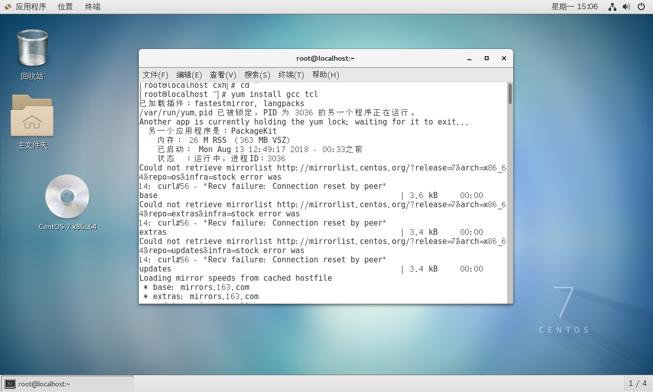Click the terminal vertical scrollbar thumb
This screenshot has width=653, height=392.
tap(510, 94)
